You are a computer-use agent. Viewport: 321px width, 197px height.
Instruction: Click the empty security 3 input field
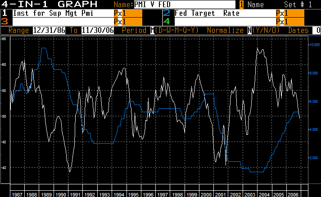[63, 22]
